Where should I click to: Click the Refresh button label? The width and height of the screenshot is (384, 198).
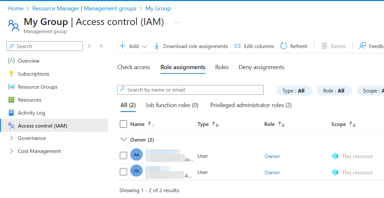point(299,46)
